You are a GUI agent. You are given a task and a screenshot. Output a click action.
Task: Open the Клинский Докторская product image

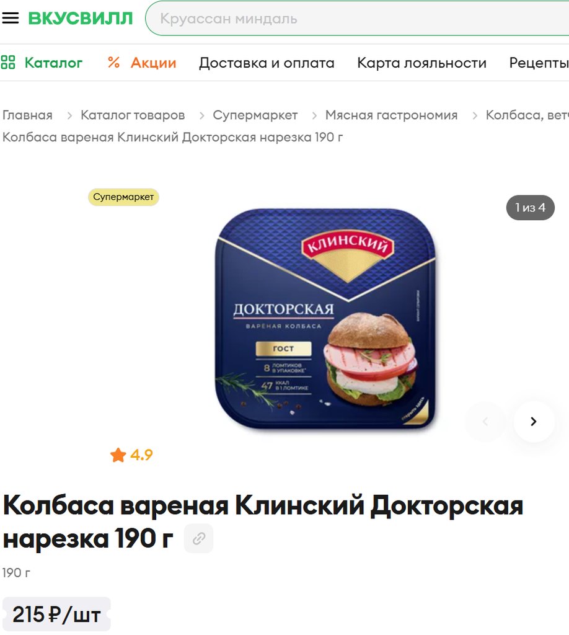click(325, 318)
